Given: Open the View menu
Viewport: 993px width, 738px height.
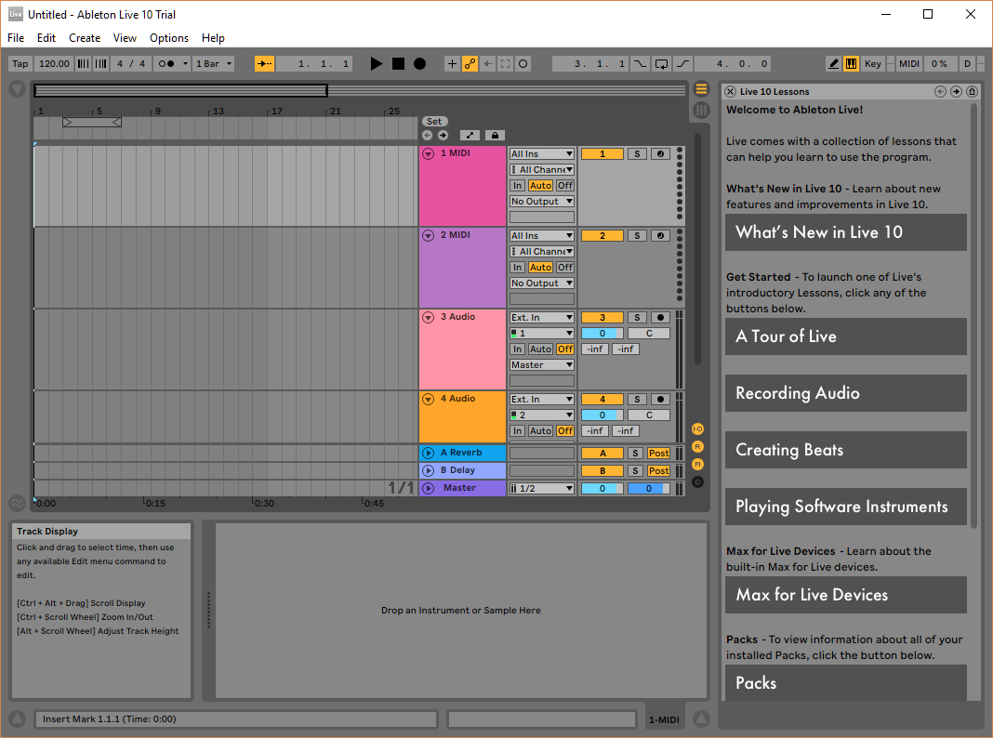Looking at the screenshot, I should click(125, 38).
